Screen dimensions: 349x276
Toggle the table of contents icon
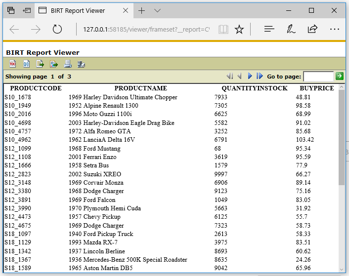click(x=12, y=64)
